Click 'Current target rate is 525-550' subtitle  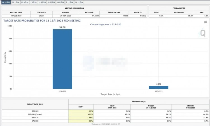point(106,25)
